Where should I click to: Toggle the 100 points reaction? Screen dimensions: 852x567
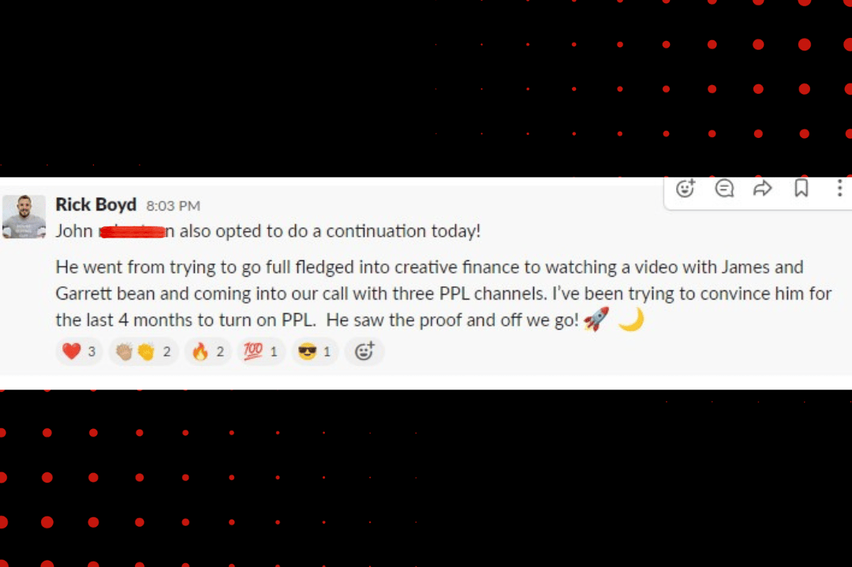[261, 352]
